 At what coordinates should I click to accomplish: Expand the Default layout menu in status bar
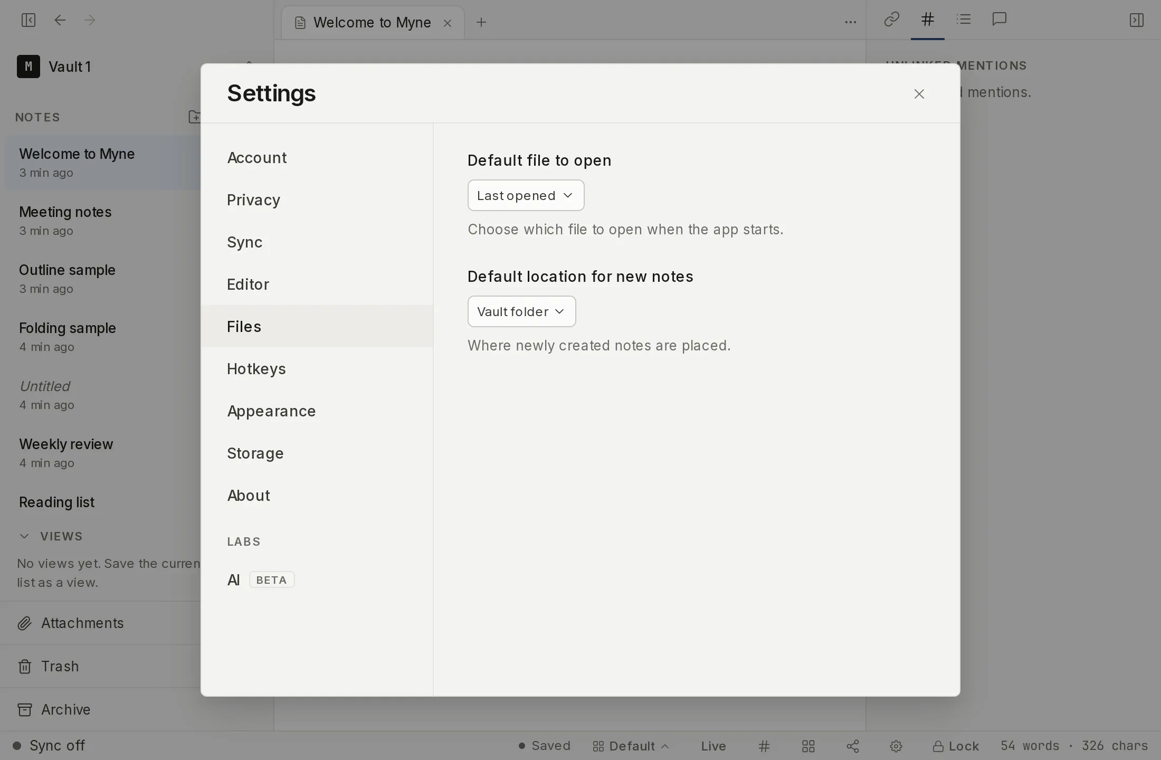pos(631,746)
